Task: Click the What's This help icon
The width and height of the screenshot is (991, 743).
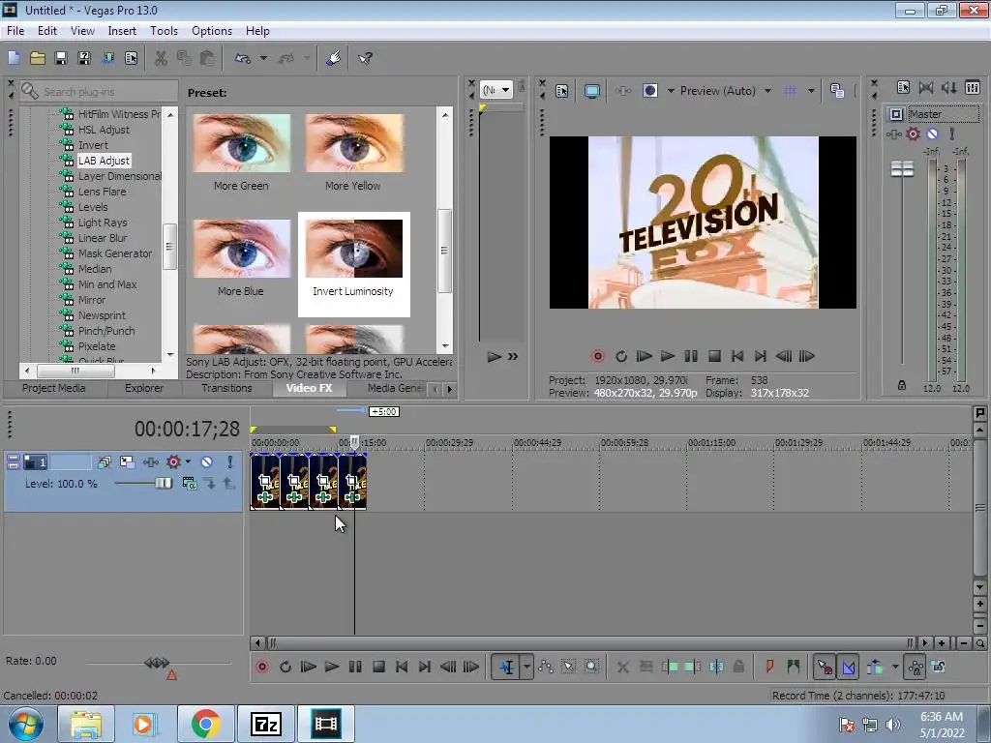Action: (365, 59)
